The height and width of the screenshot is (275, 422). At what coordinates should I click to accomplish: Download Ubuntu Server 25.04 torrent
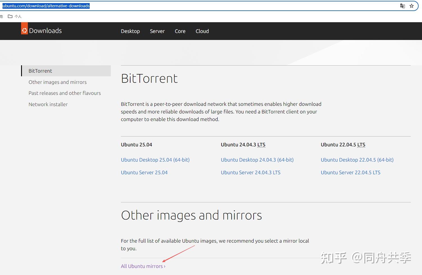(144, 172)
